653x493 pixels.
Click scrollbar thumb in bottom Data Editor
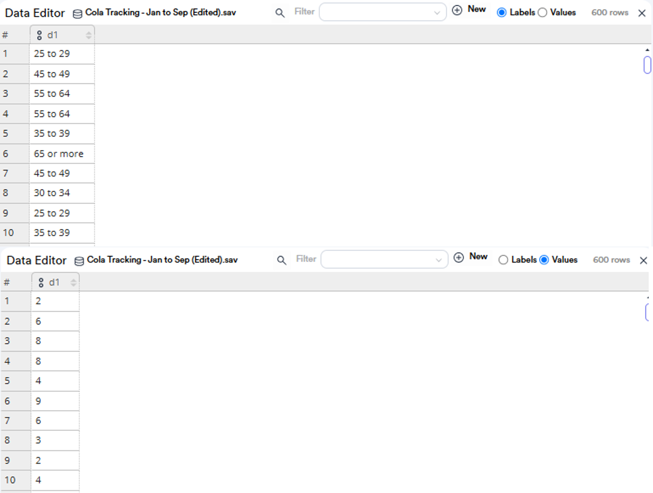647,312
